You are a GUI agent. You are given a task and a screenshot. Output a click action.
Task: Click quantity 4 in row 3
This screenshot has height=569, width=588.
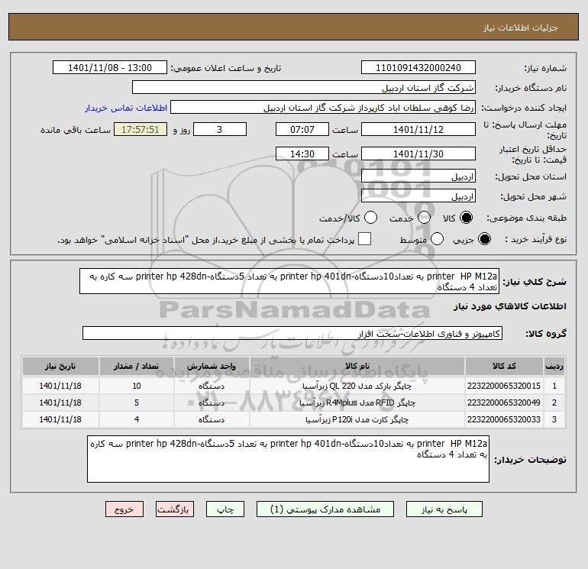coord(137,419)
